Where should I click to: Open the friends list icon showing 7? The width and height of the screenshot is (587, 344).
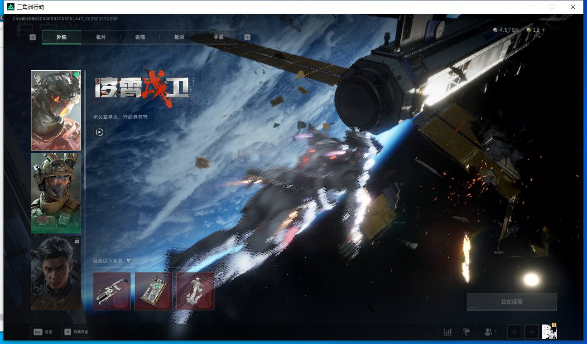(x=490, y=332)
